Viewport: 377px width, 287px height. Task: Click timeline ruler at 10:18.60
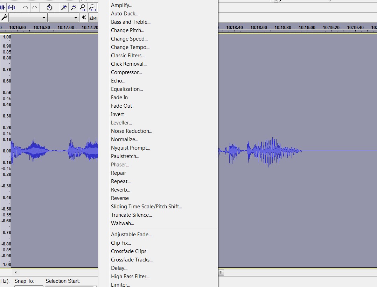click(x=259, y=27)
